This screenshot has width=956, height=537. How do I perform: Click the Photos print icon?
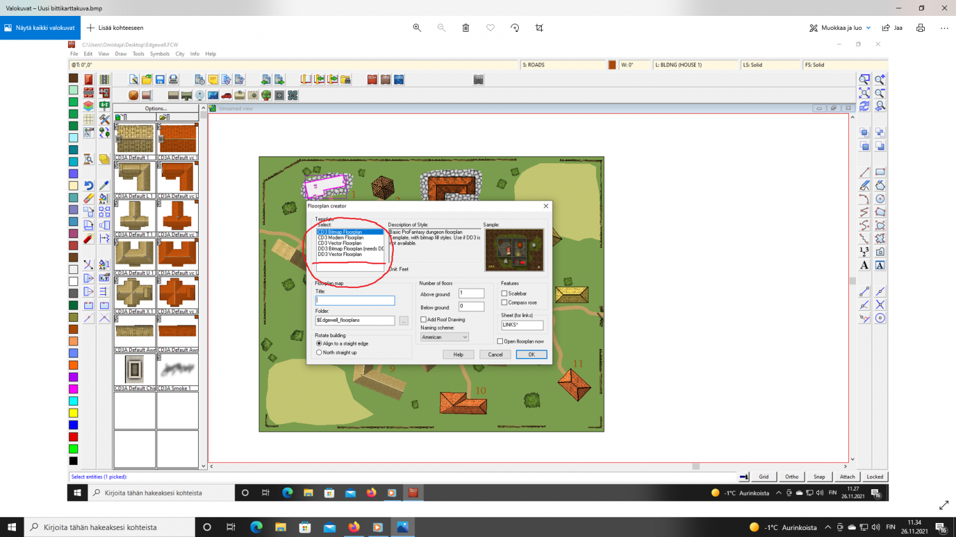[920, 28]
